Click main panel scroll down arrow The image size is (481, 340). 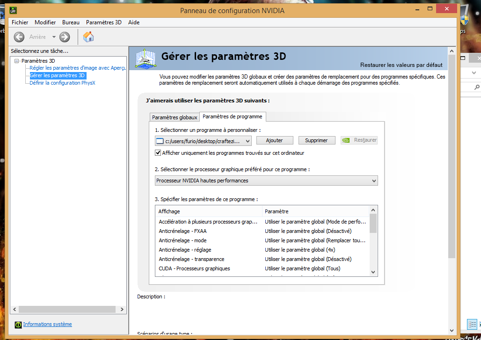(452, 331)
